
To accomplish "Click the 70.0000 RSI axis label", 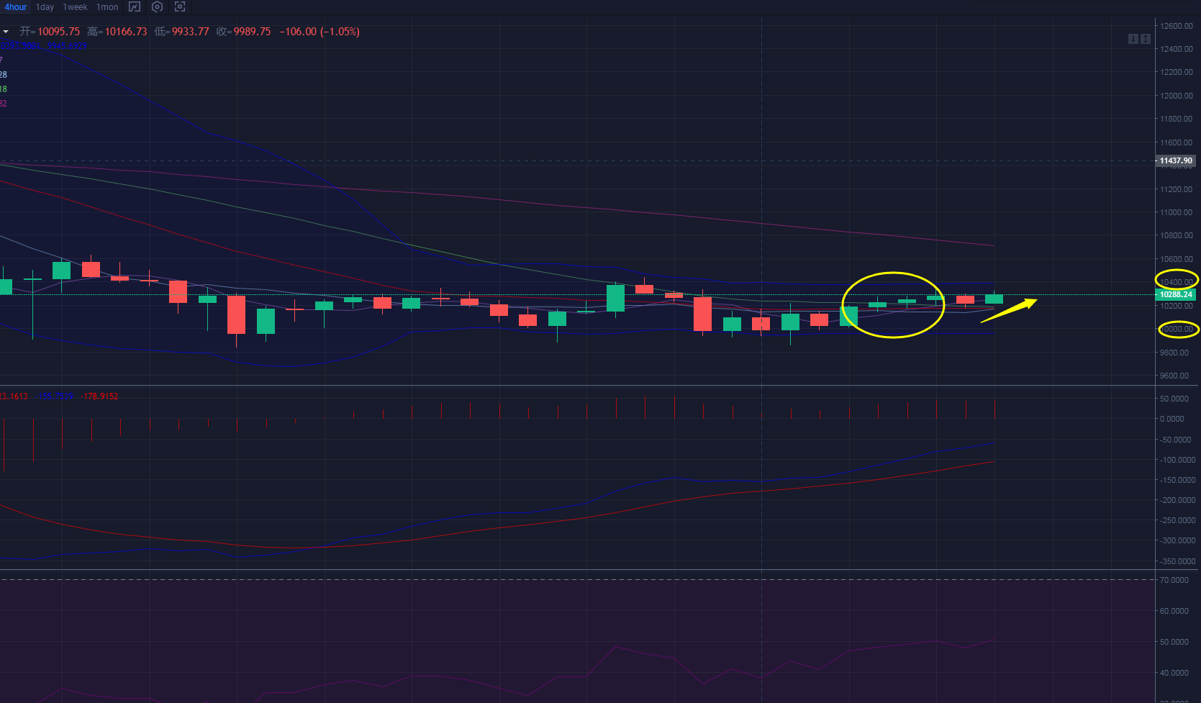I will pyautogui.click(x=1174, y=580).
